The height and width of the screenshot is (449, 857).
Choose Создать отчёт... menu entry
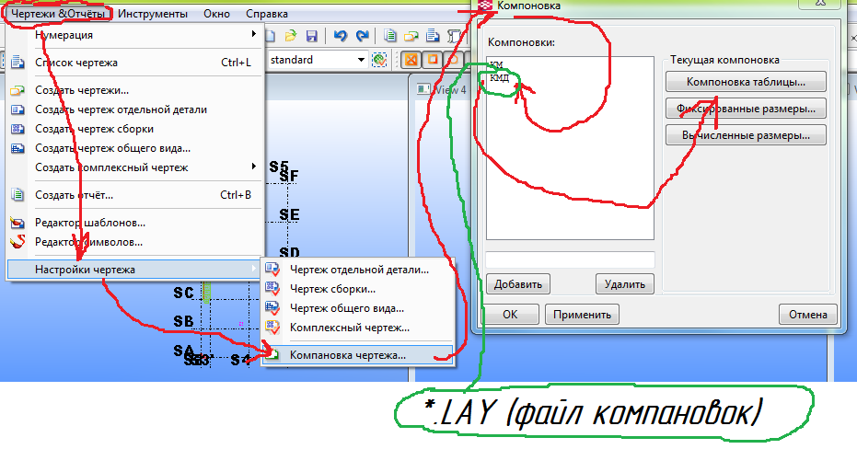pyautogui.click(x=135, y=195)
